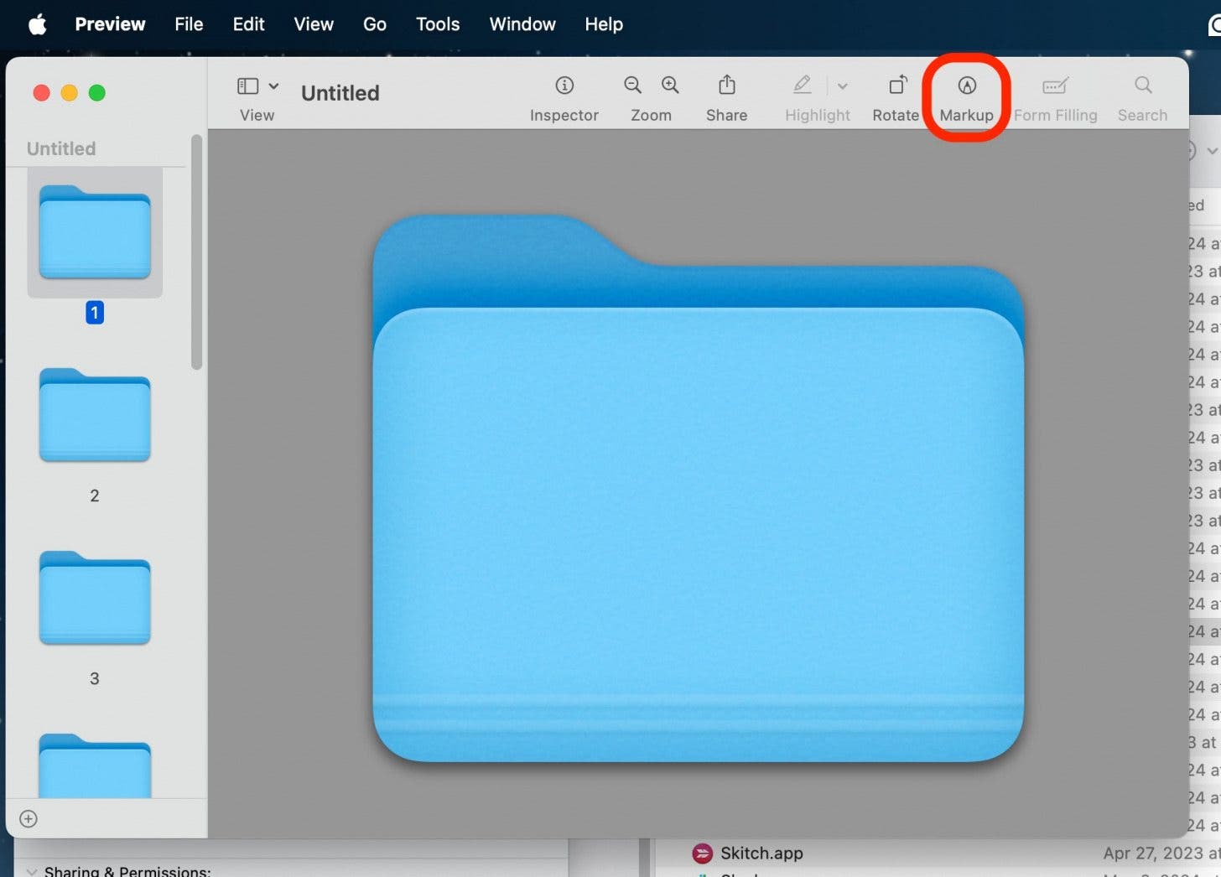The height and width of the screenshot is (877, 1221).
Task: Click the Rotate icon
Action: (x=896, y=95)
